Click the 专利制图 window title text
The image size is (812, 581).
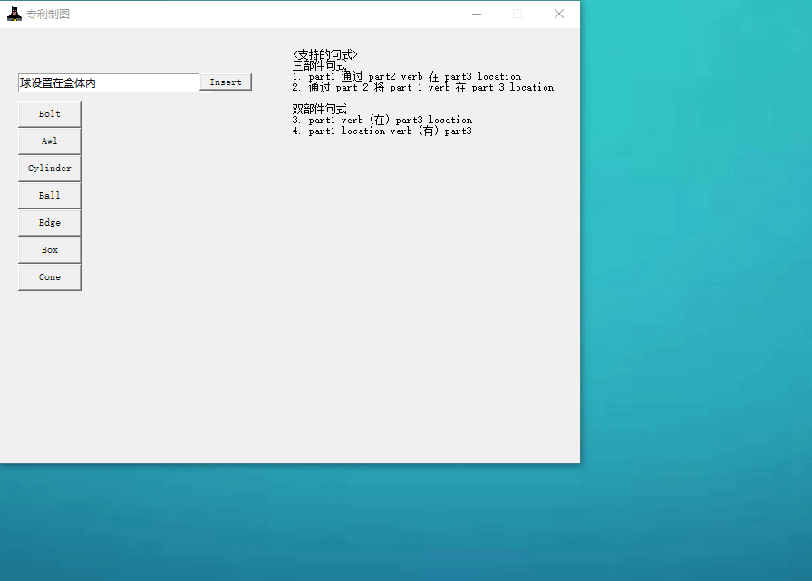(48, 15)
